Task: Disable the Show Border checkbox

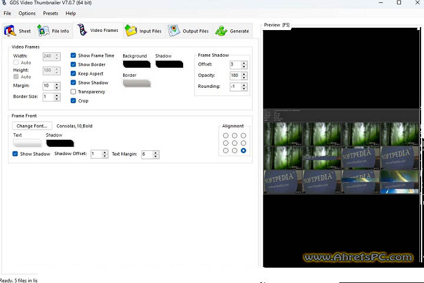Action: click(73, 64)
